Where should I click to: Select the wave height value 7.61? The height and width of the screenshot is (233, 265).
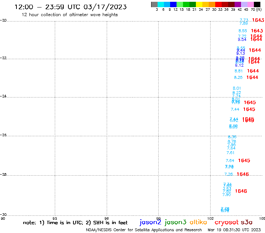230,153
